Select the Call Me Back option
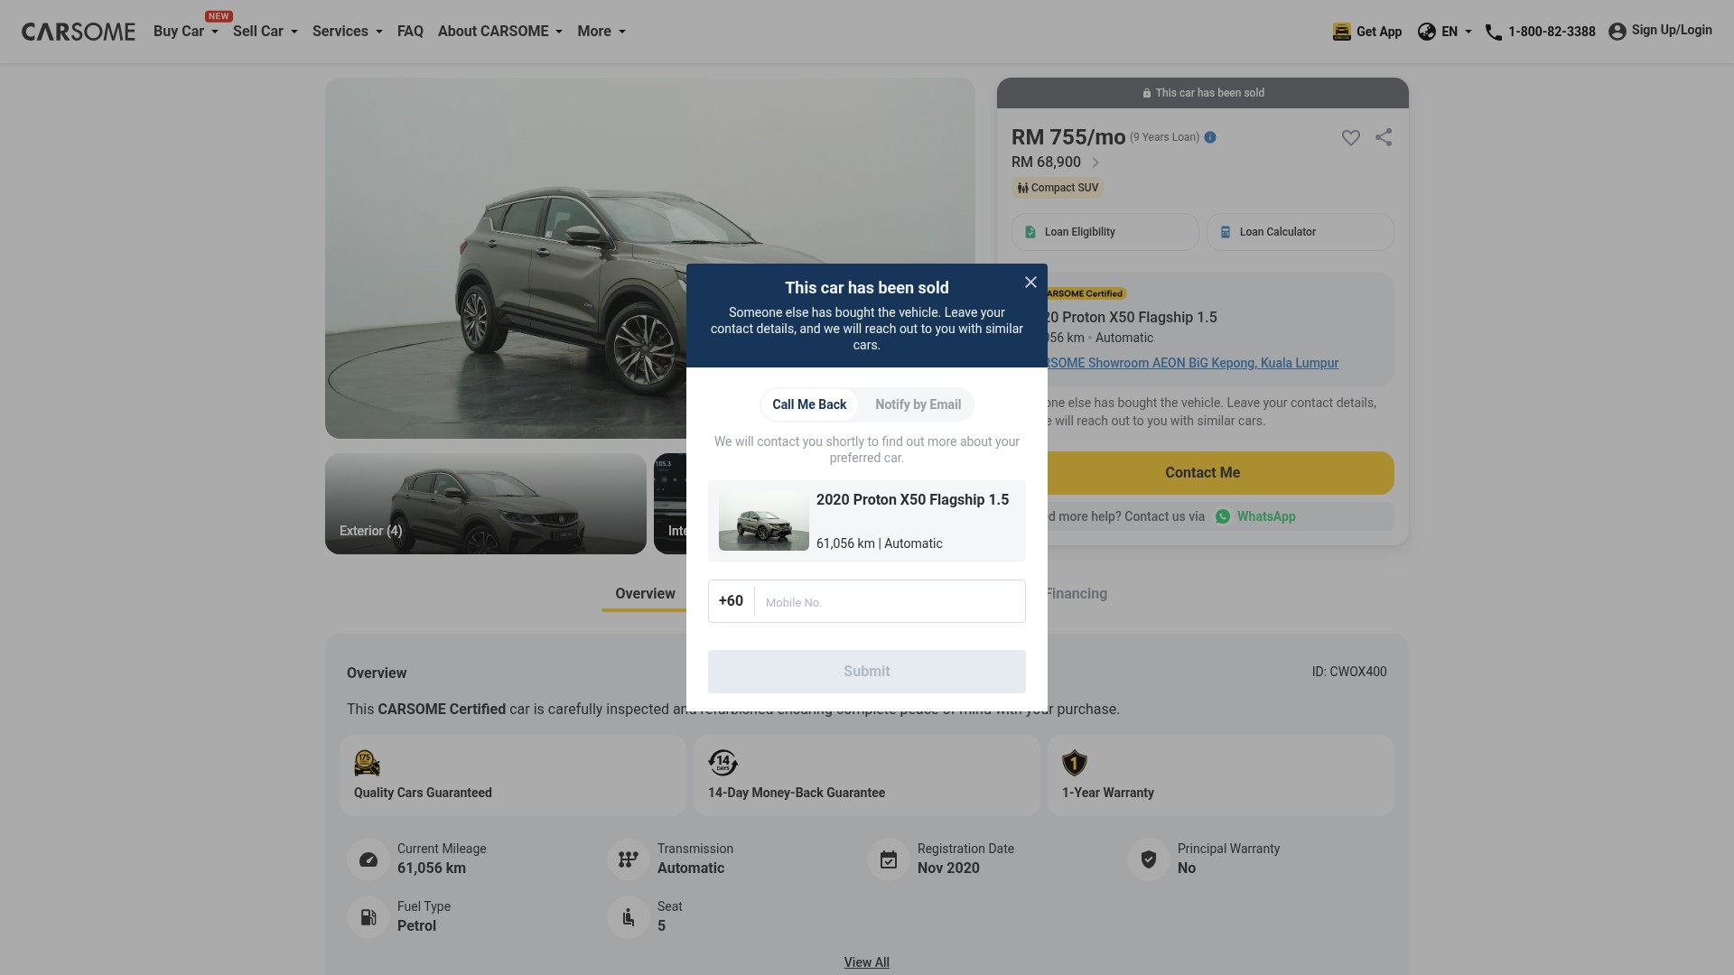 point(809,404)
